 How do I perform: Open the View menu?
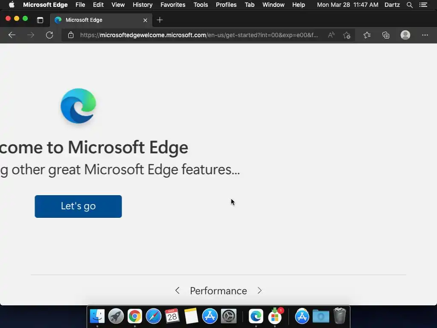(118, 5)
